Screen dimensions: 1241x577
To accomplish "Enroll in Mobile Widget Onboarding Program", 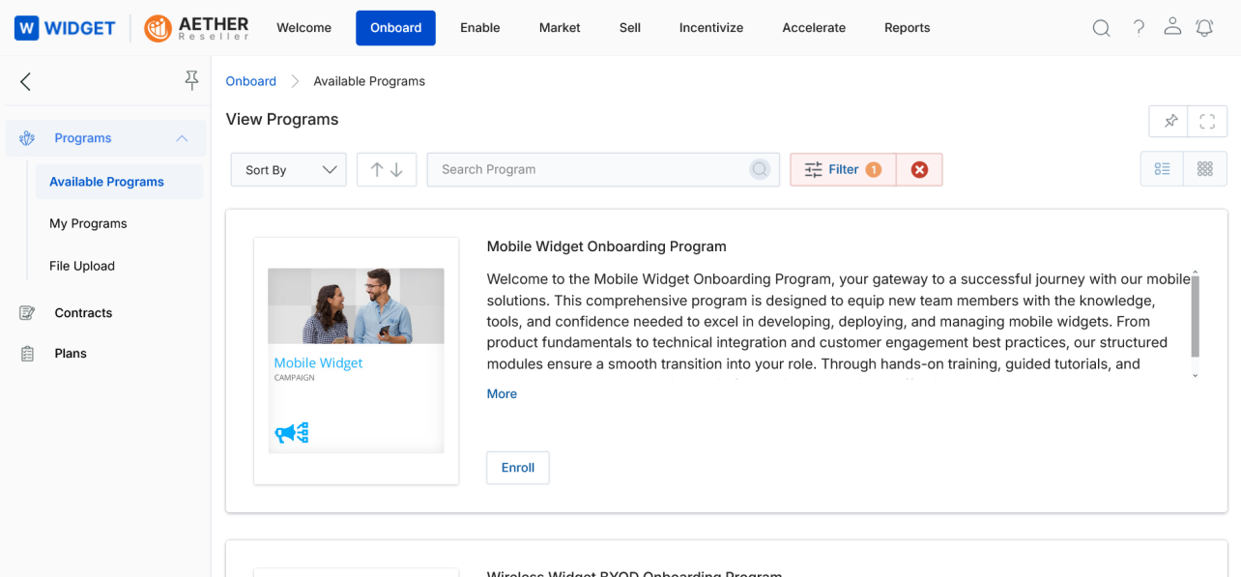I will pyautogui.click(x=518, y=468).
